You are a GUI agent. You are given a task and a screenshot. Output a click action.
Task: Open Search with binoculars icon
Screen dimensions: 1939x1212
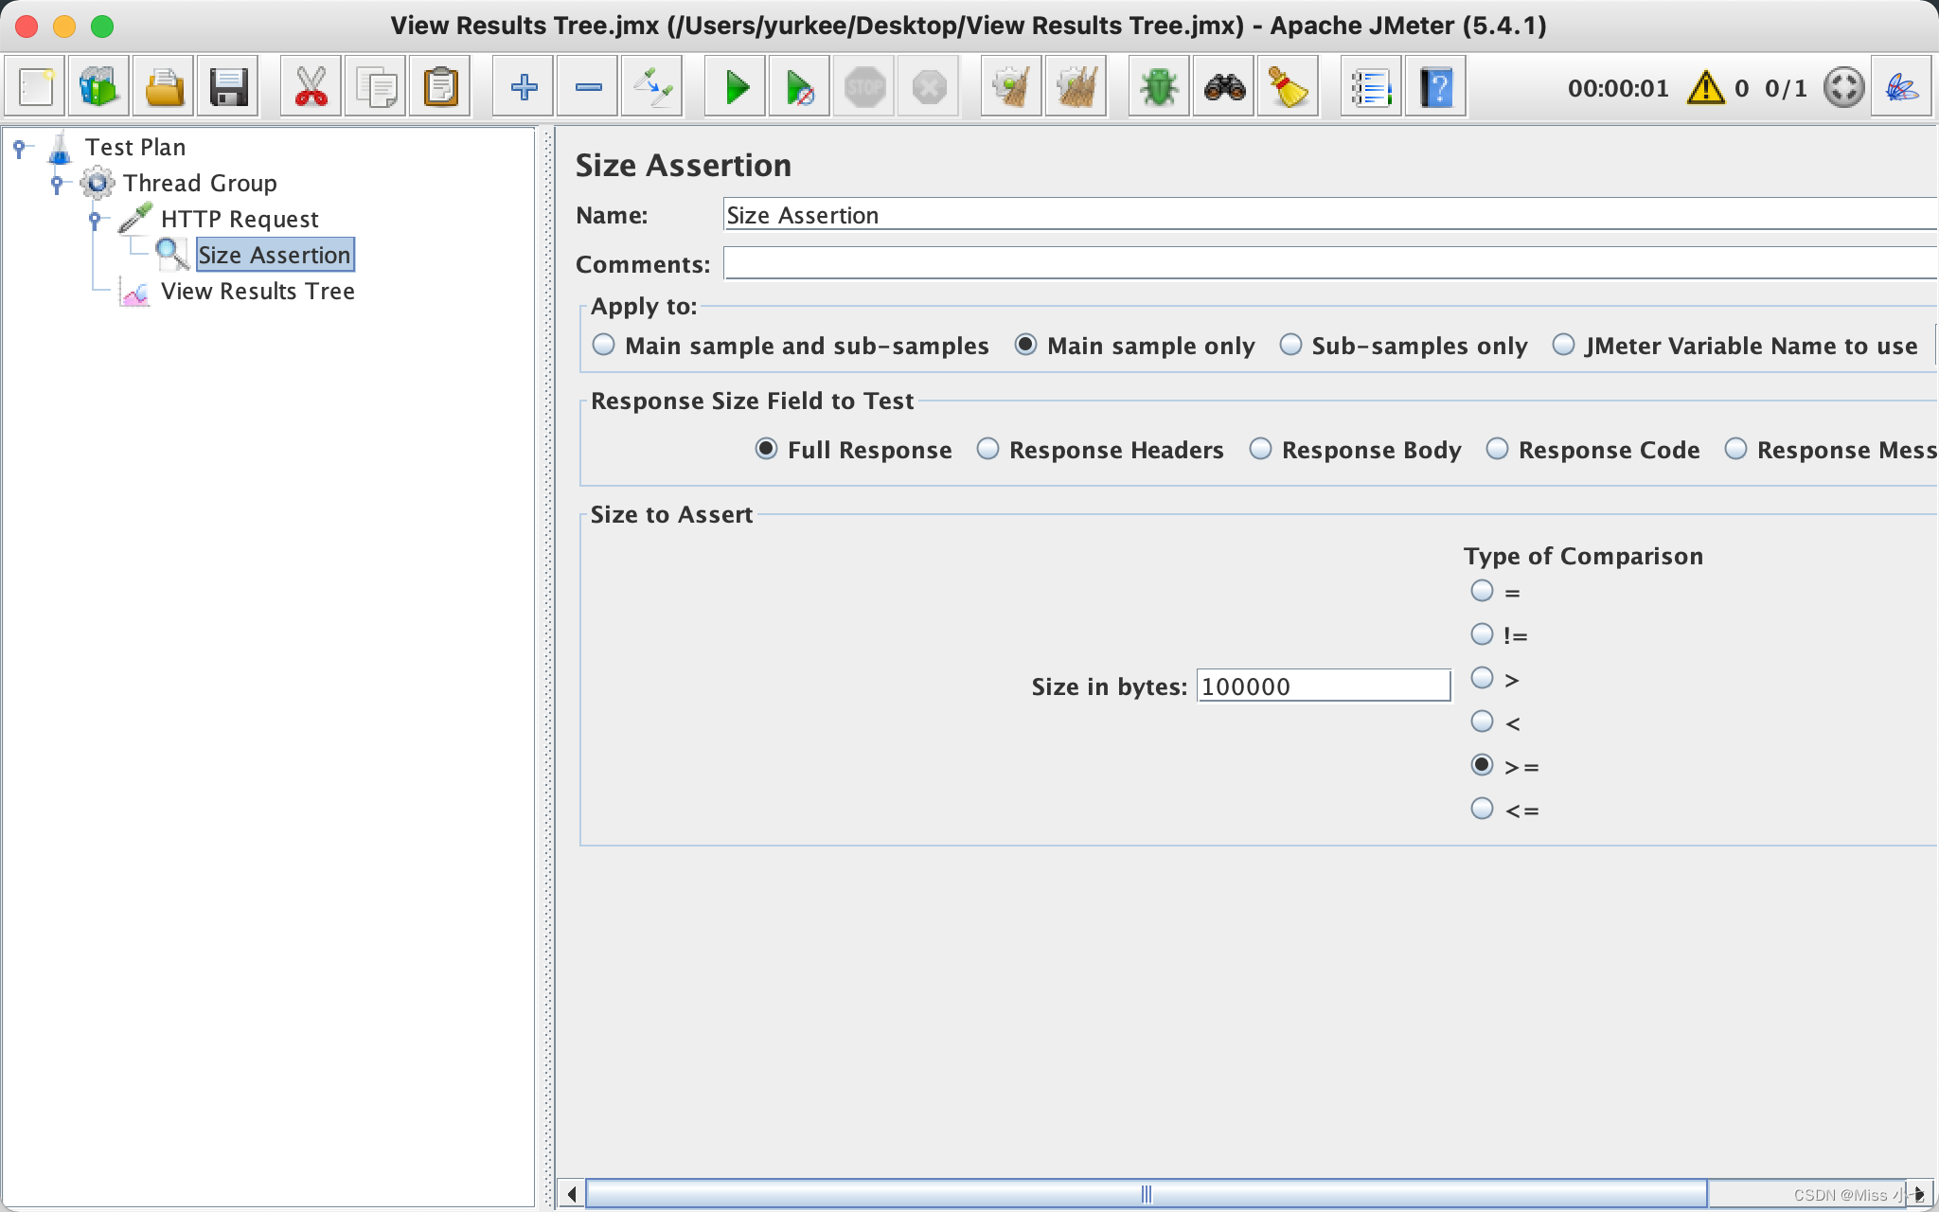click(1224, 87)
